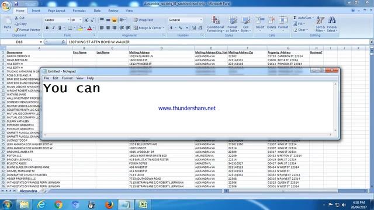
Task: Click the Percent Style icon
Action: click(x=181, y=28)
